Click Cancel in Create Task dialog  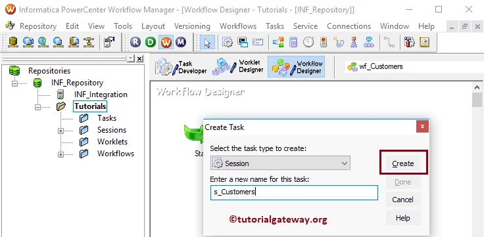coord(402,200)
